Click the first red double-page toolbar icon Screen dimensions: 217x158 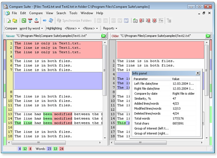coord(142,21)
